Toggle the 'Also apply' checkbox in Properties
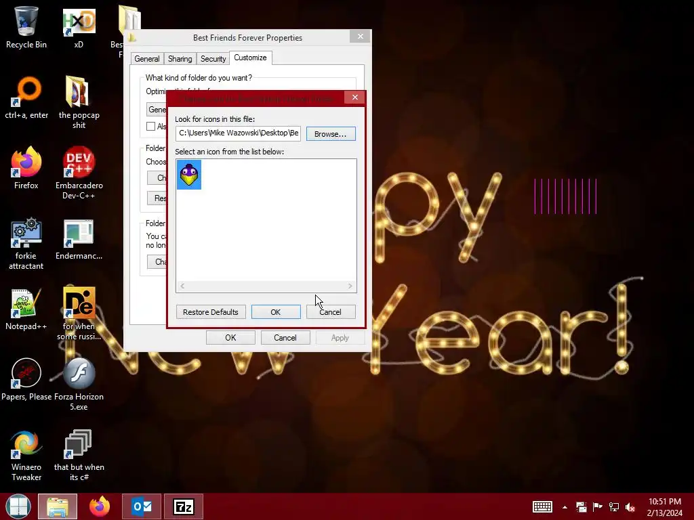This screenshot has width=694, height=520. [x=151, y=126]
